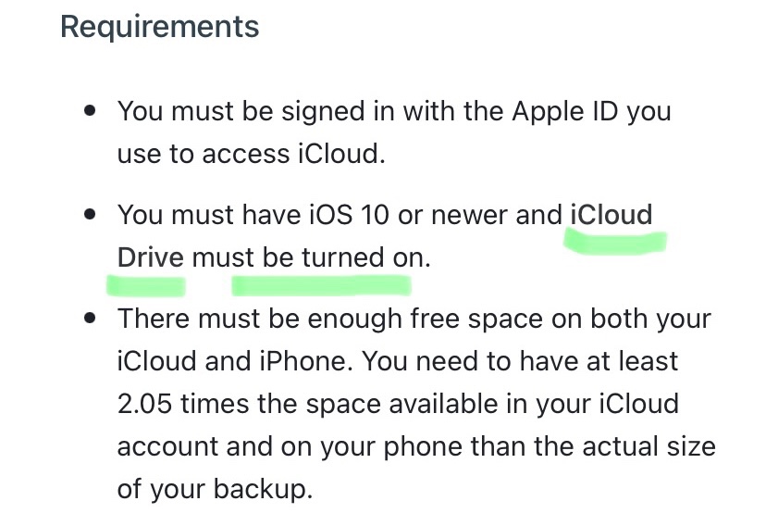
Task: Click the phrase 'space available in your iCloud'
Action: [492, 405]
